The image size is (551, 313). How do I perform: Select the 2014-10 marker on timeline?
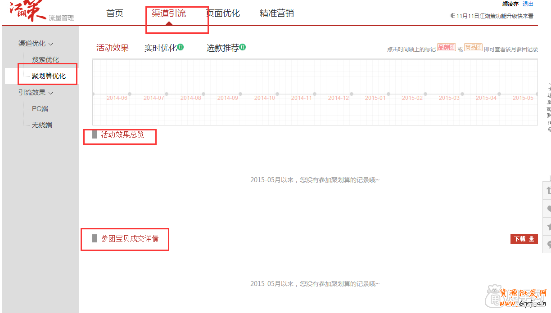pyautogui.click(x=264, y=98)
